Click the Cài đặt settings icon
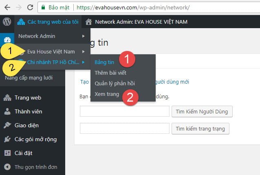The height and width of the screenshot is (175, 260). [x=7, y=153]
